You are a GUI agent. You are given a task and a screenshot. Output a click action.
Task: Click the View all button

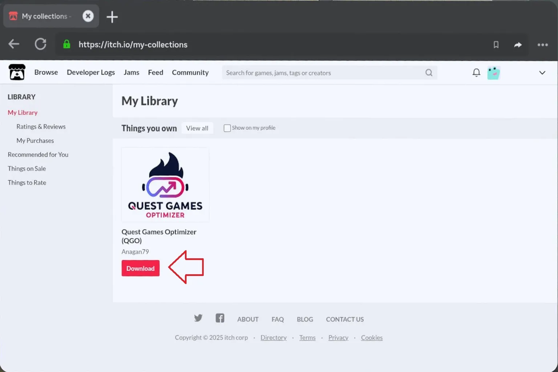click(197, 128)
